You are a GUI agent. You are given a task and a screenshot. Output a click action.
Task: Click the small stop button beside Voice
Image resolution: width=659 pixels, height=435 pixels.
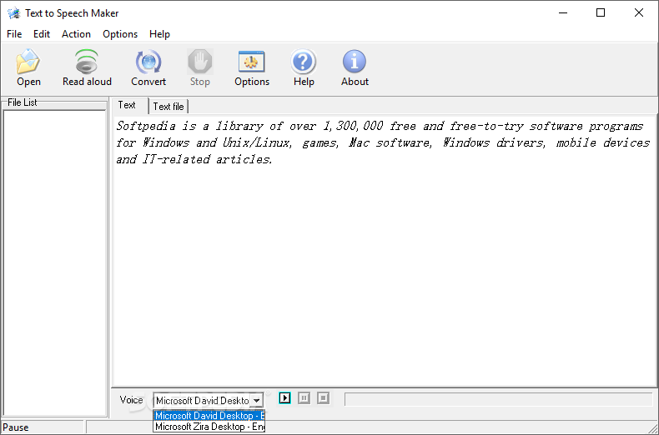[323, 397]
